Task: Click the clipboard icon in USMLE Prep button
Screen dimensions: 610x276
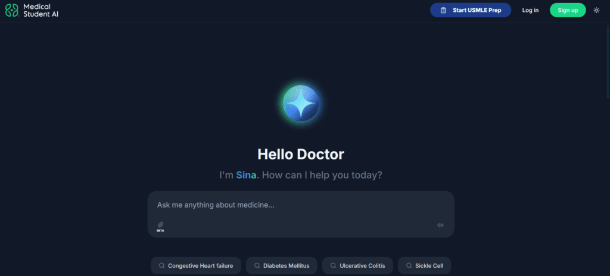Action: coord(443,11)
